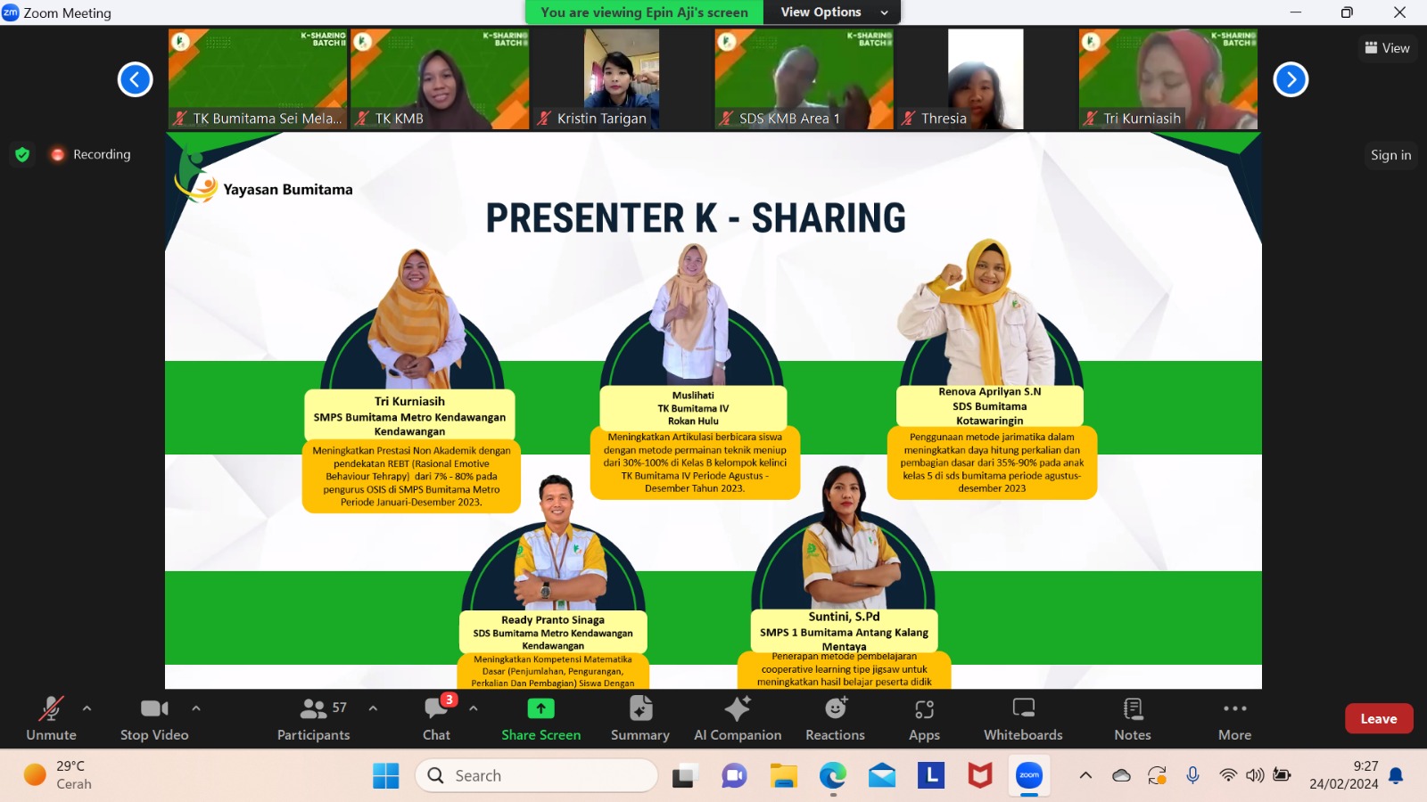Screen dimensions: 1427x802
Task: Open the View layout menu
Action: (1387, 48)
